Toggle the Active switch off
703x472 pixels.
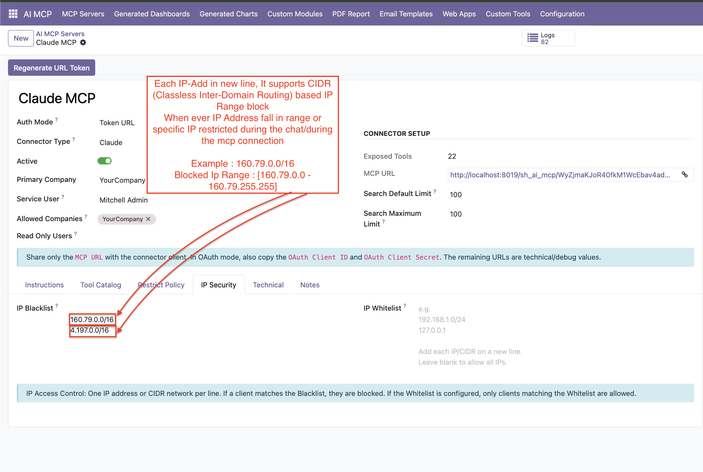pyautogui.click(x=104, y=161)
